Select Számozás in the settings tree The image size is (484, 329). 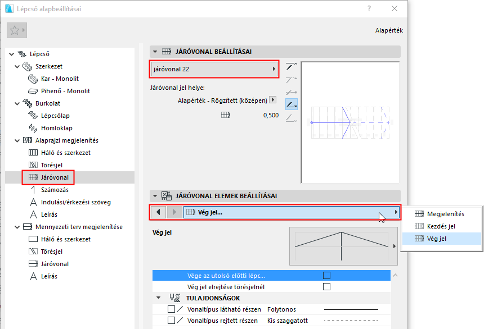tap(55, 190)
